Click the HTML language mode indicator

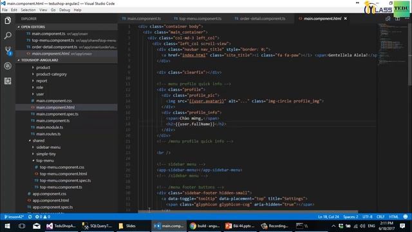click(393, 217)
